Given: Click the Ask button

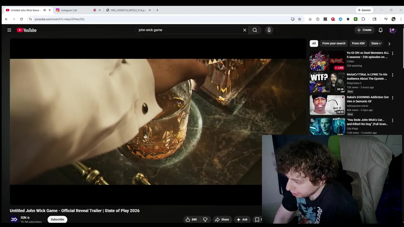Looking at the screenshot, I should click(x=242, y=219).
